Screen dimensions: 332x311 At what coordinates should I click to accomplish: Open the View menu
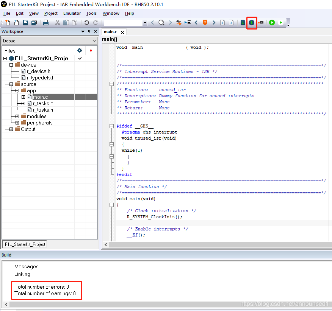[34, 13]
